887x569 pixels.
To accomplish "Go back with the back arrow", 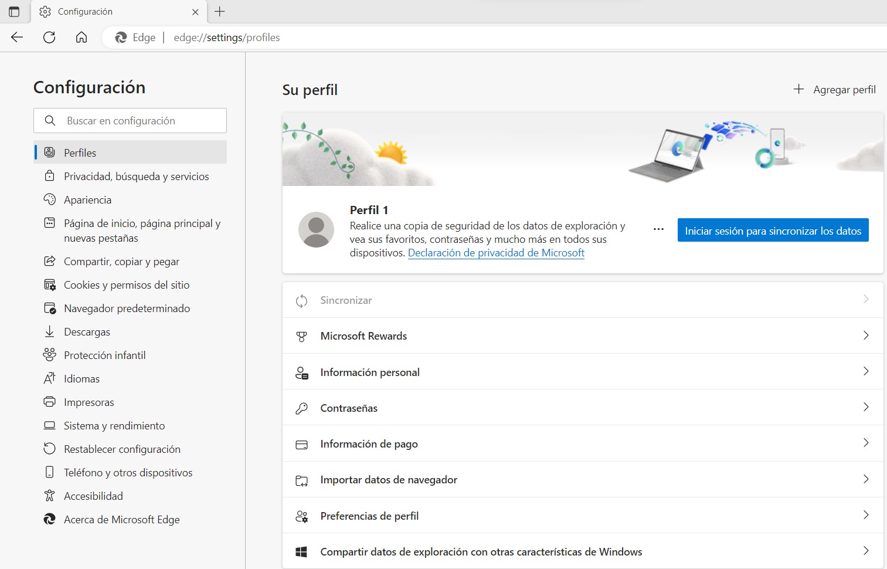I will click(x=17, y=38).
